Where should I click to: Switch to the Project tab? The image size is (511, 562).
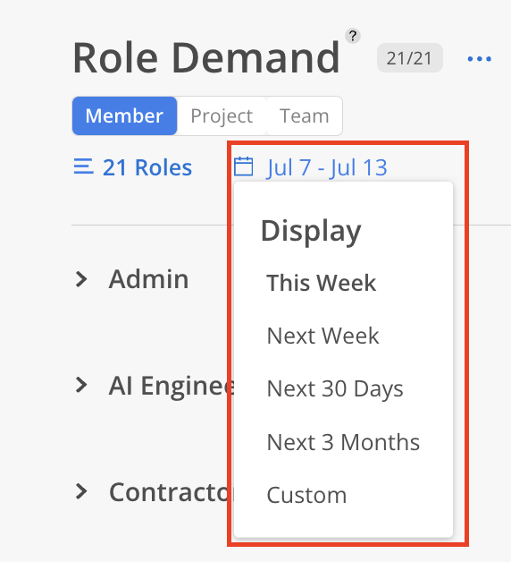[222, 115]
